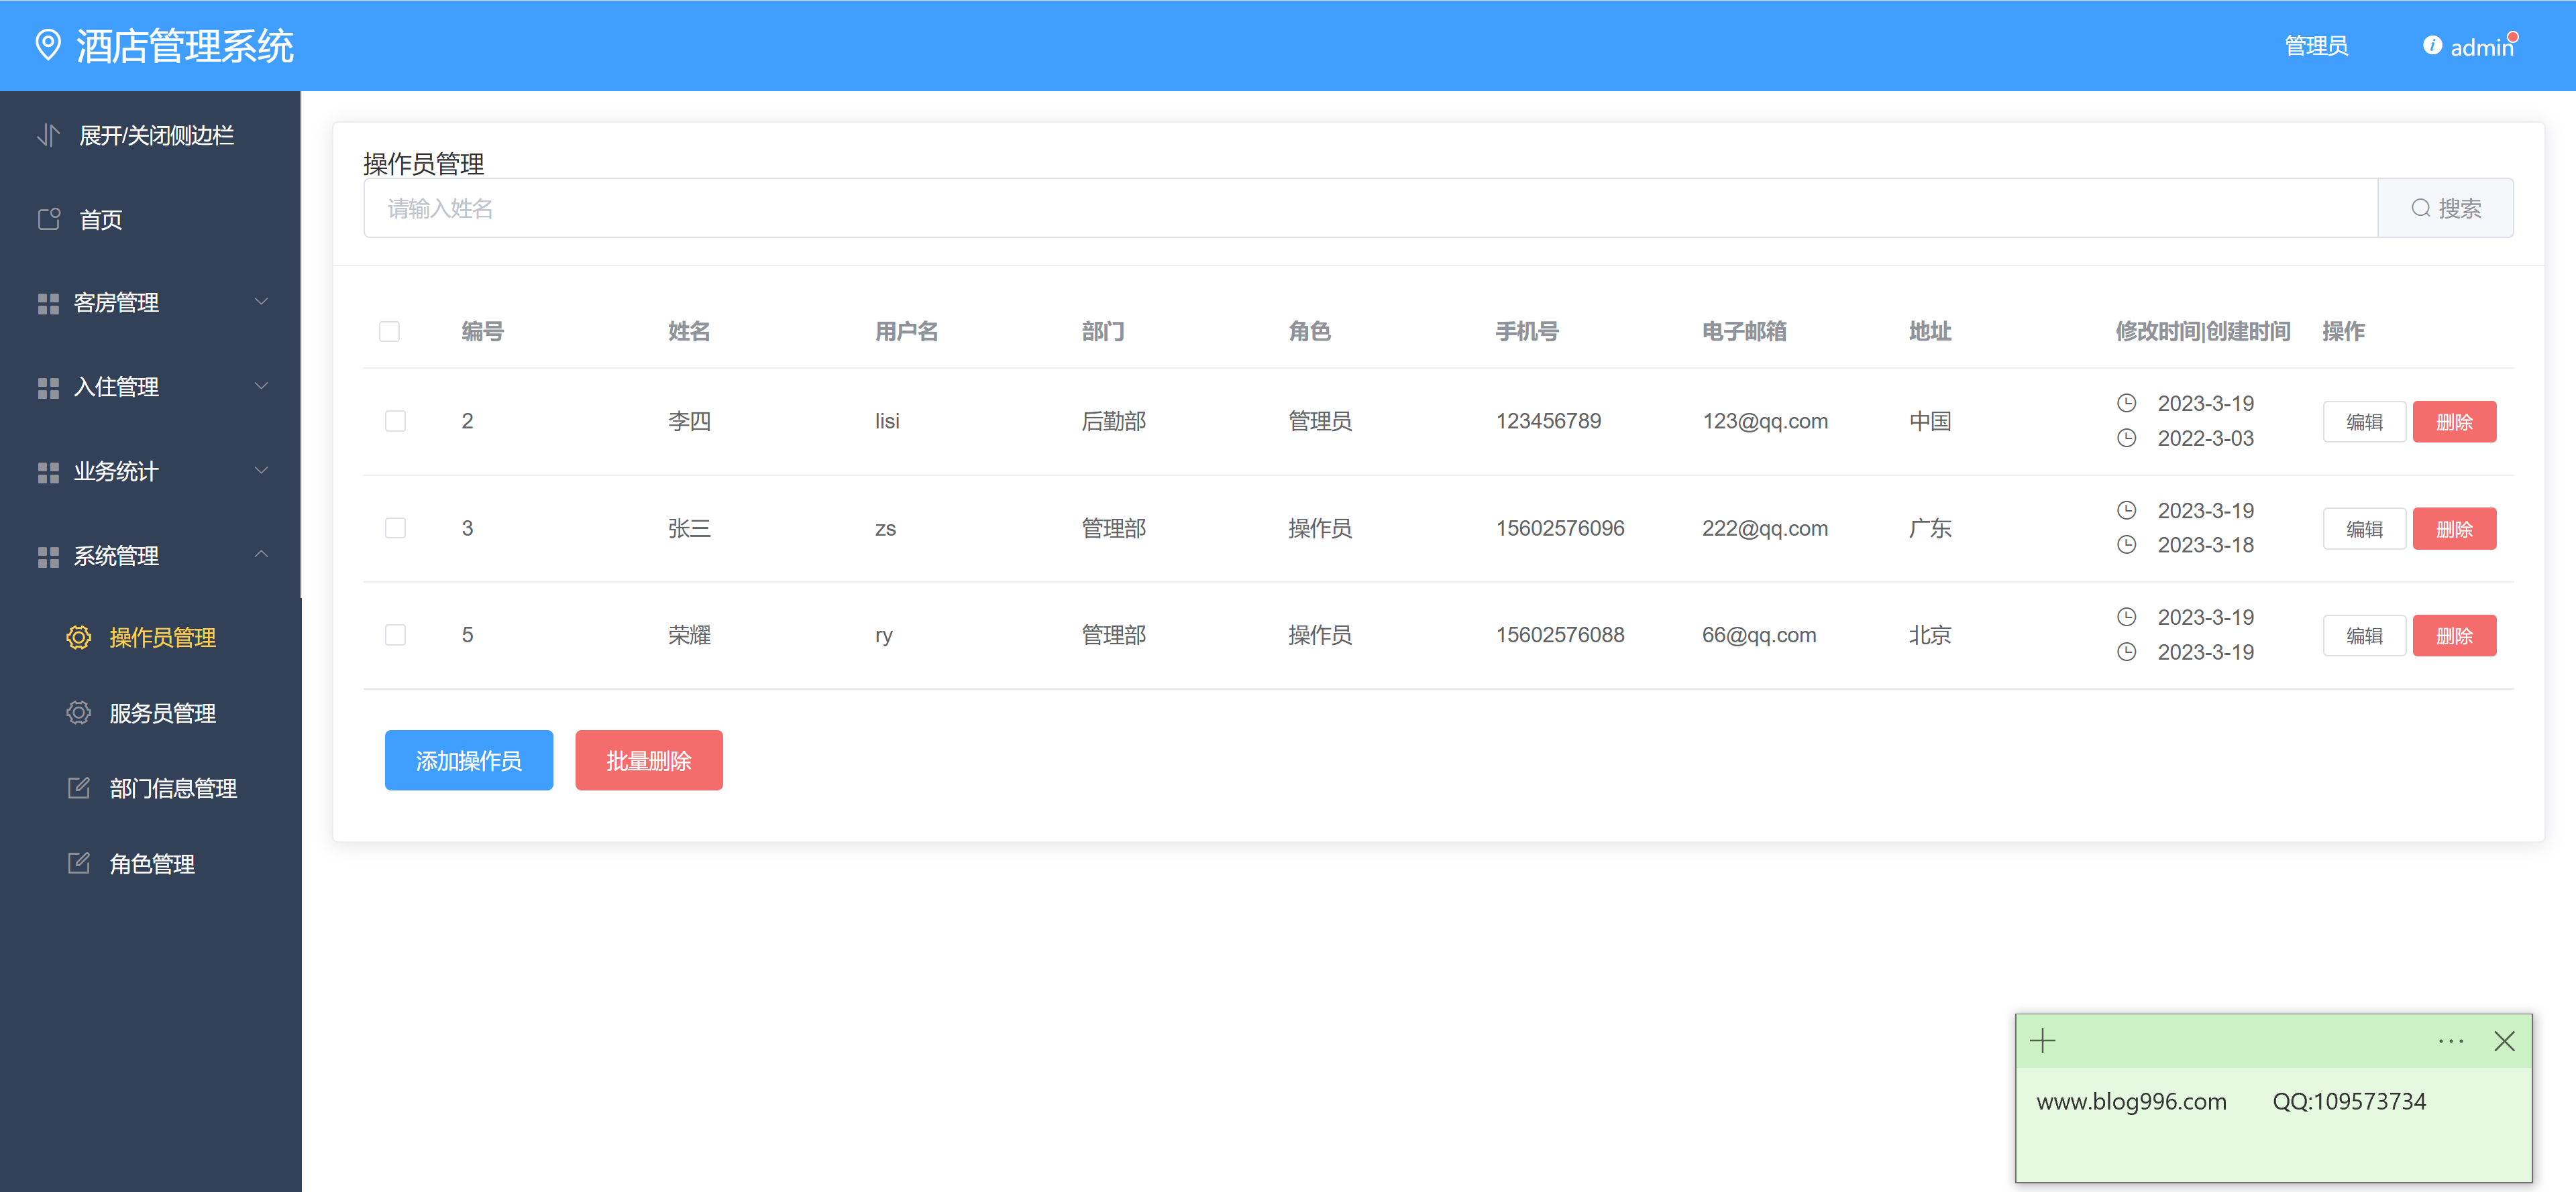Click the edit icon beside 角色管理
Screen dimensions: 2576x1192
pos(79,863)
